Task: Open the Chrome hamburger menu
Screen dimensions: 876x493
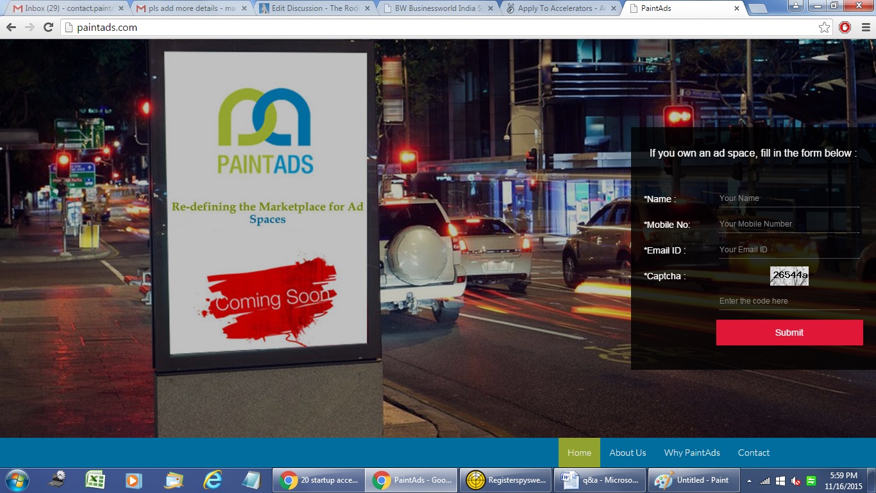Action: click(x=866, y=27)
